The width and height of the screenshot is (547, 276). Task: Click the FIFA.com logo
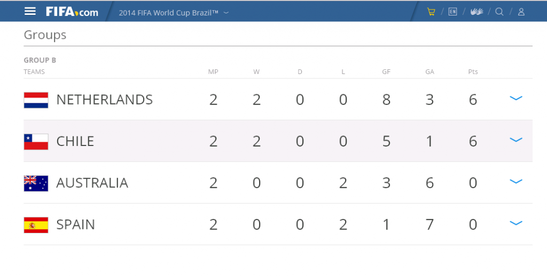point(72,12)
